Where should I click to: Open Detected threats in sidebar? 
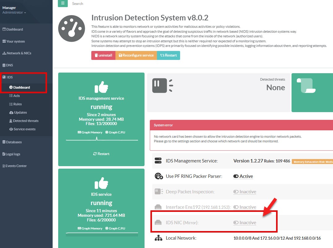pyautogui.click(x=25, y=121)
